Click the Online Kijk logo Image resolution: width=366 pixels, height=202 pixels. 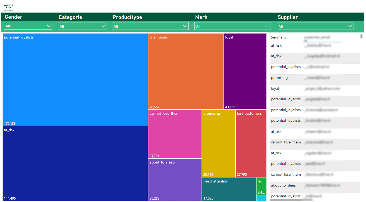click(9, 7)
